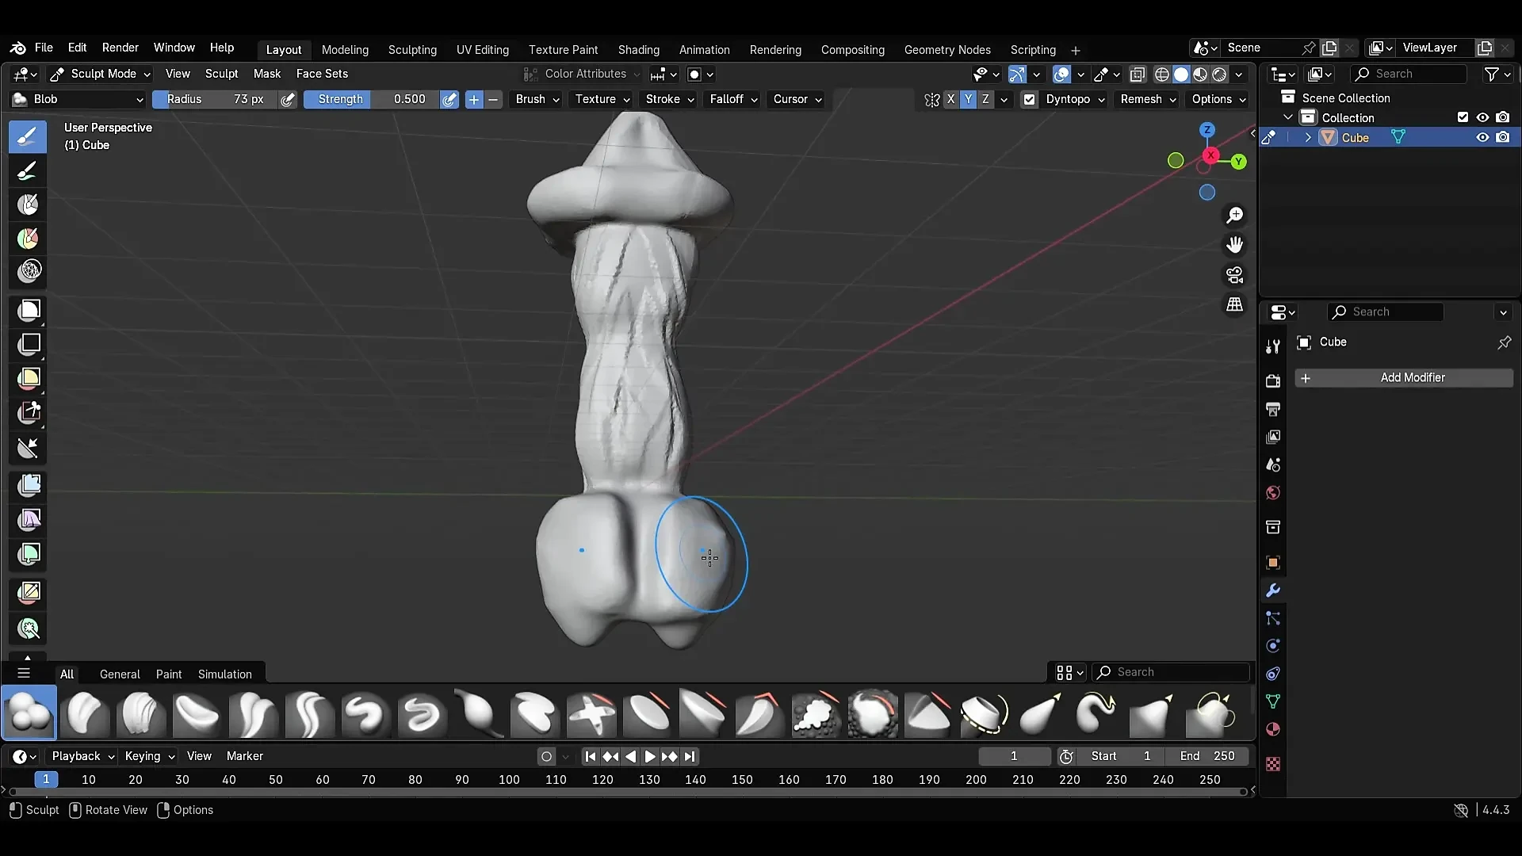Open the Sculpt Mode dropdown

100,74
